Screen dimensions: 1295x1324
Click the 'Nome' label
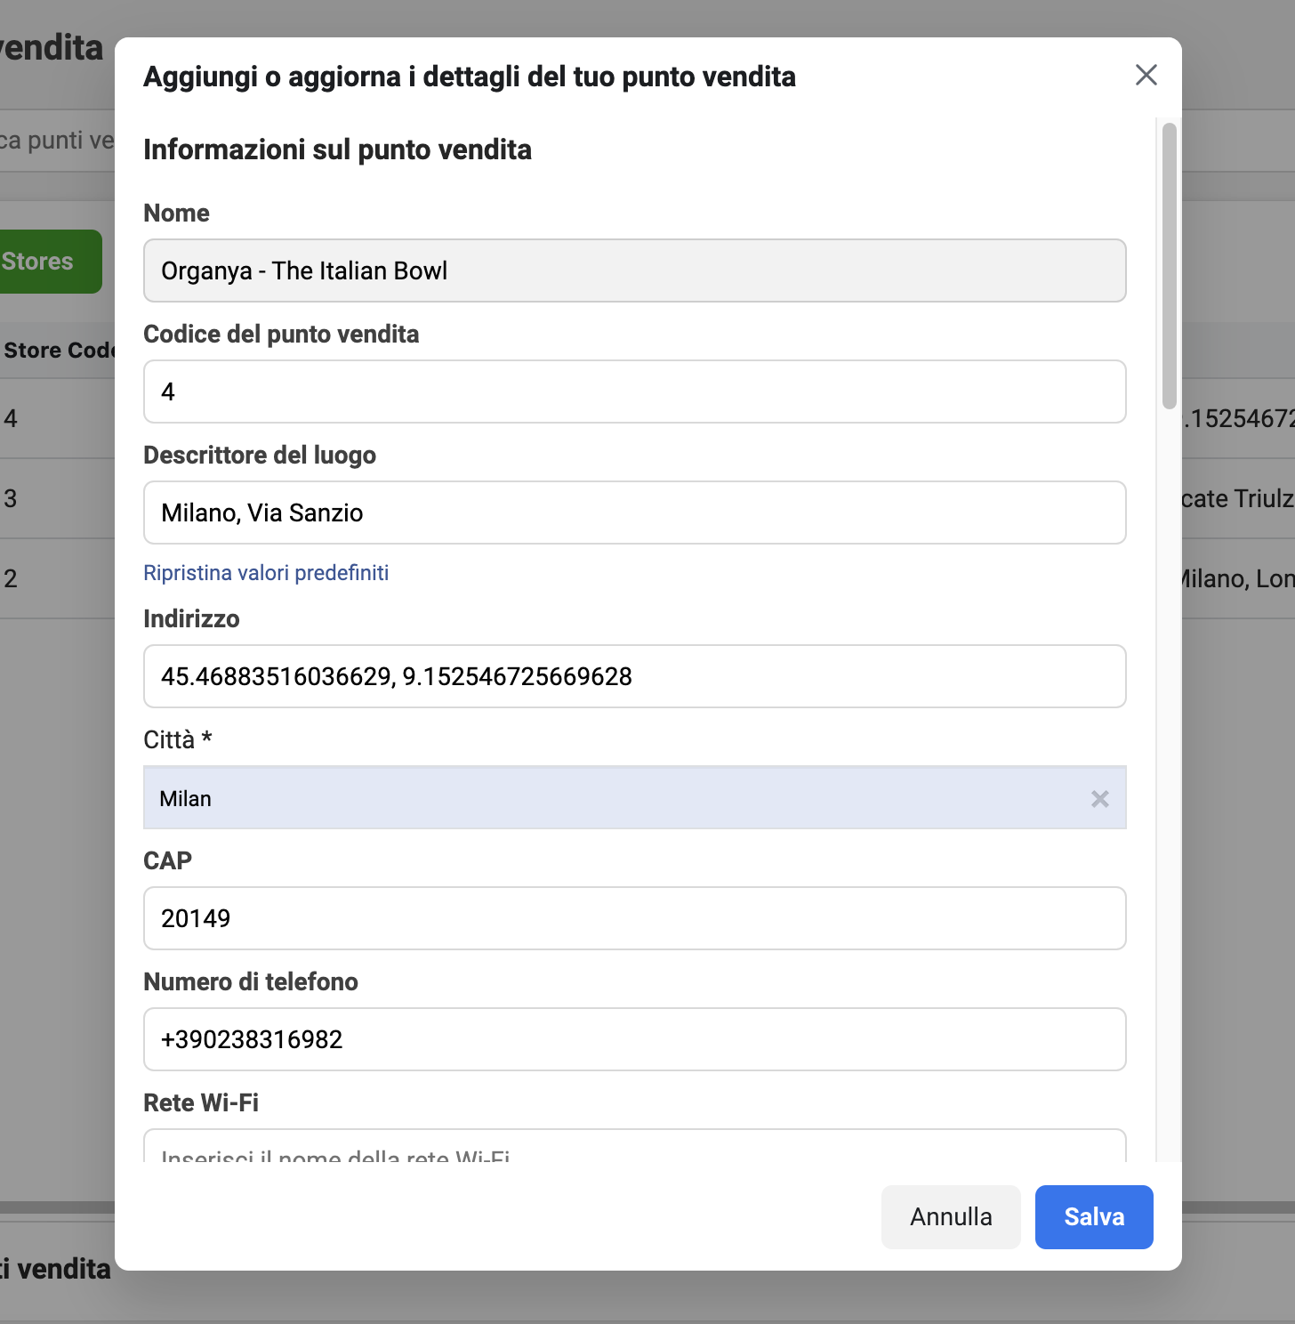pyautogui.click(x=177, y=213)
